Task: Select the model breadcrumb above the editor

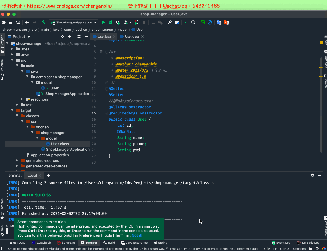Action: 123,29
